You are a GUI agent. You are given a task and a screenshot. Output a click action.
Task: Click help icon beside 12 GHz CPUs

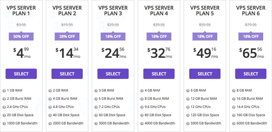point(188,107)
